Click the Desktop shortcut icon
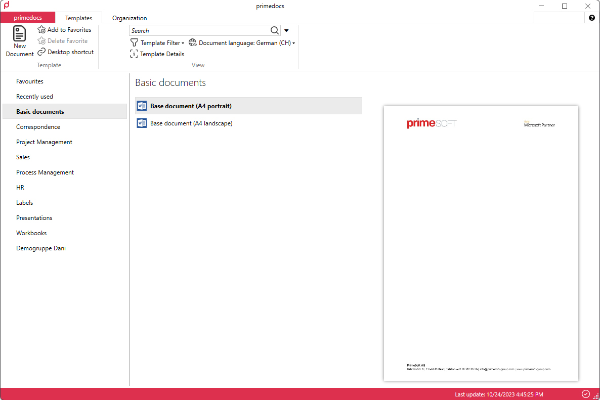Image resolution: width=600 pixels, height=400 pixels. 41,52
